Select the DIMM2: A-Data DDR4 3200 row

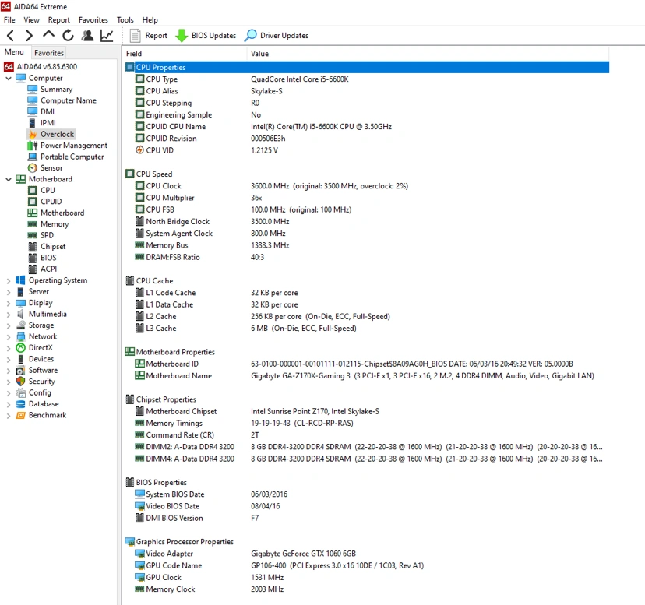tap(367, 447)
